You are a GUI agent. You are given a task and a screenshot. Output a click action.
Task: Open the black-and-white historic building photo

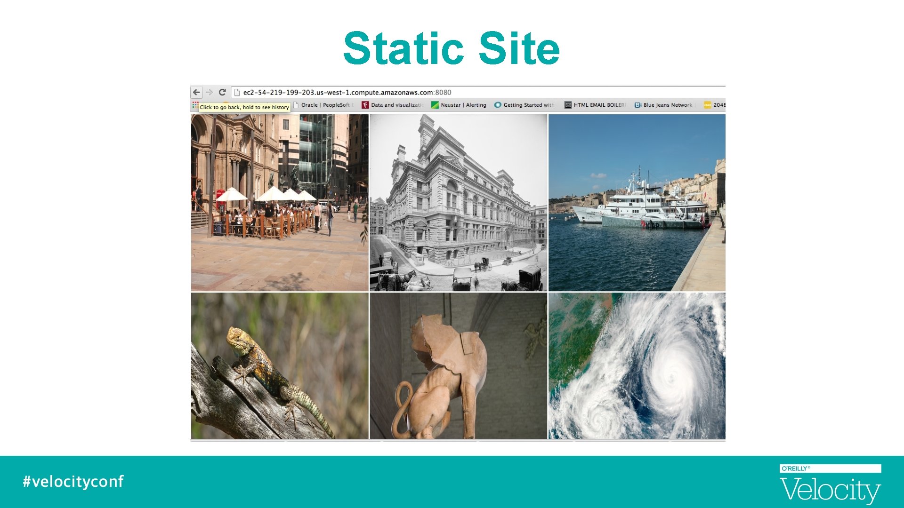point(458,203)
